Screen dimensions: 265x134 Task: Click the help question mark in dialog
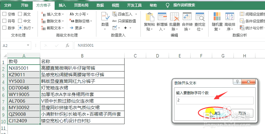point(237,82)
